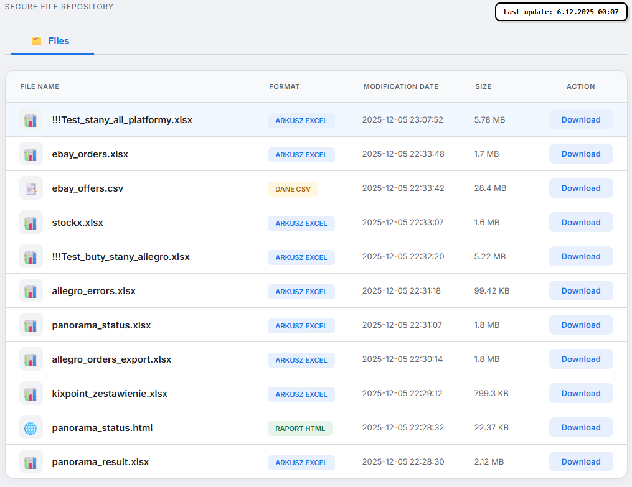Click the Excel icon next to kixpoint_zestawienie.xlsx
632x487 pixels.
click(x=31, y=393)
